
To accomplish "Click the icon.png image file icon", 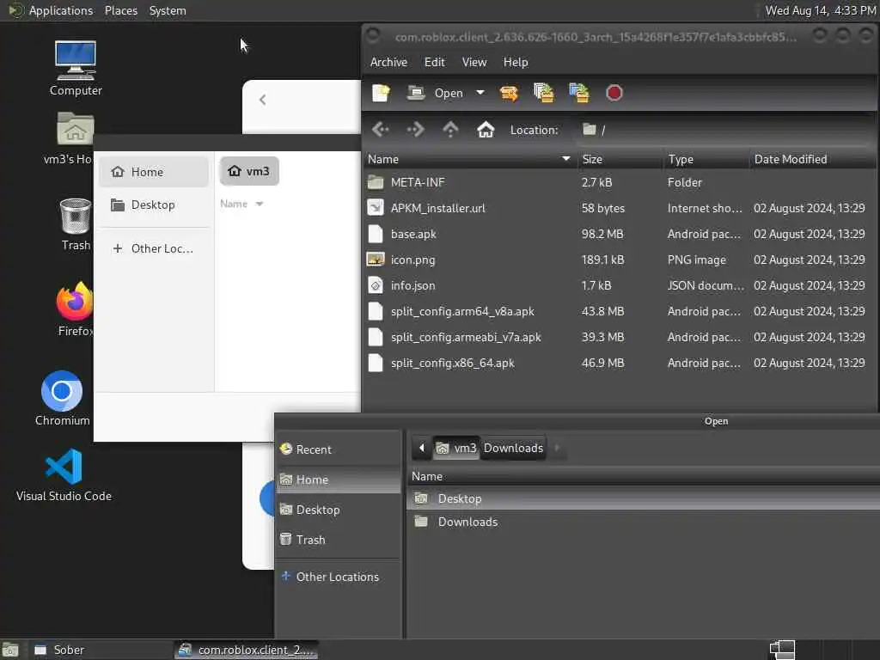I will 376,260.
